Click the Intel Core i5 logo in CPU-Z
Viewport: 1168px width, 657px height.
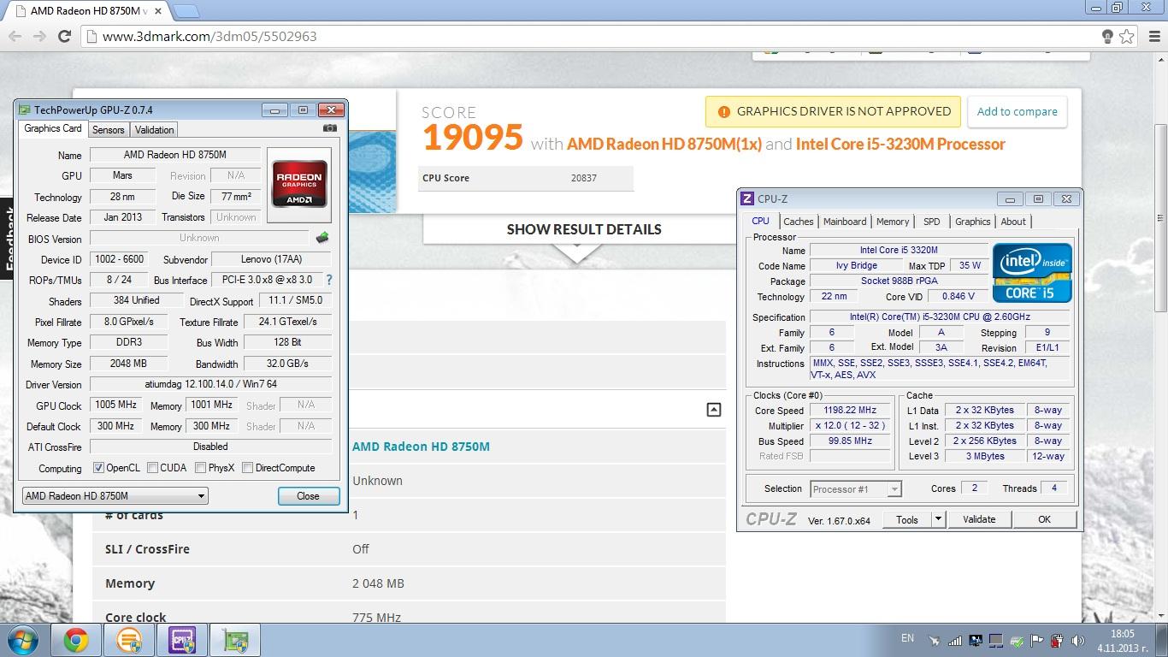[1032, 272]
